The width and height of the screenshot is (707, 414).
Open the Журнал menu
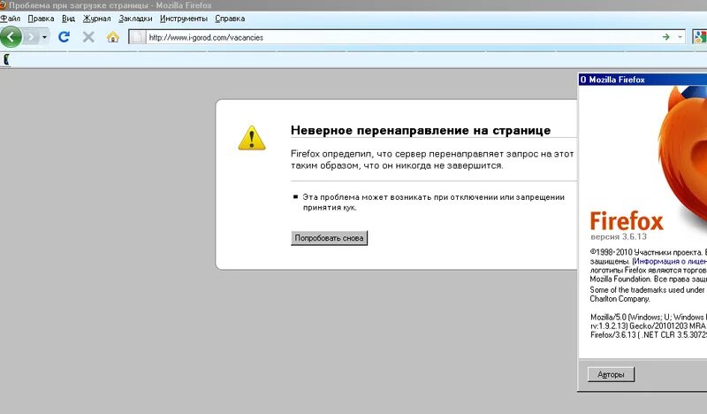(x=96, y=19)
